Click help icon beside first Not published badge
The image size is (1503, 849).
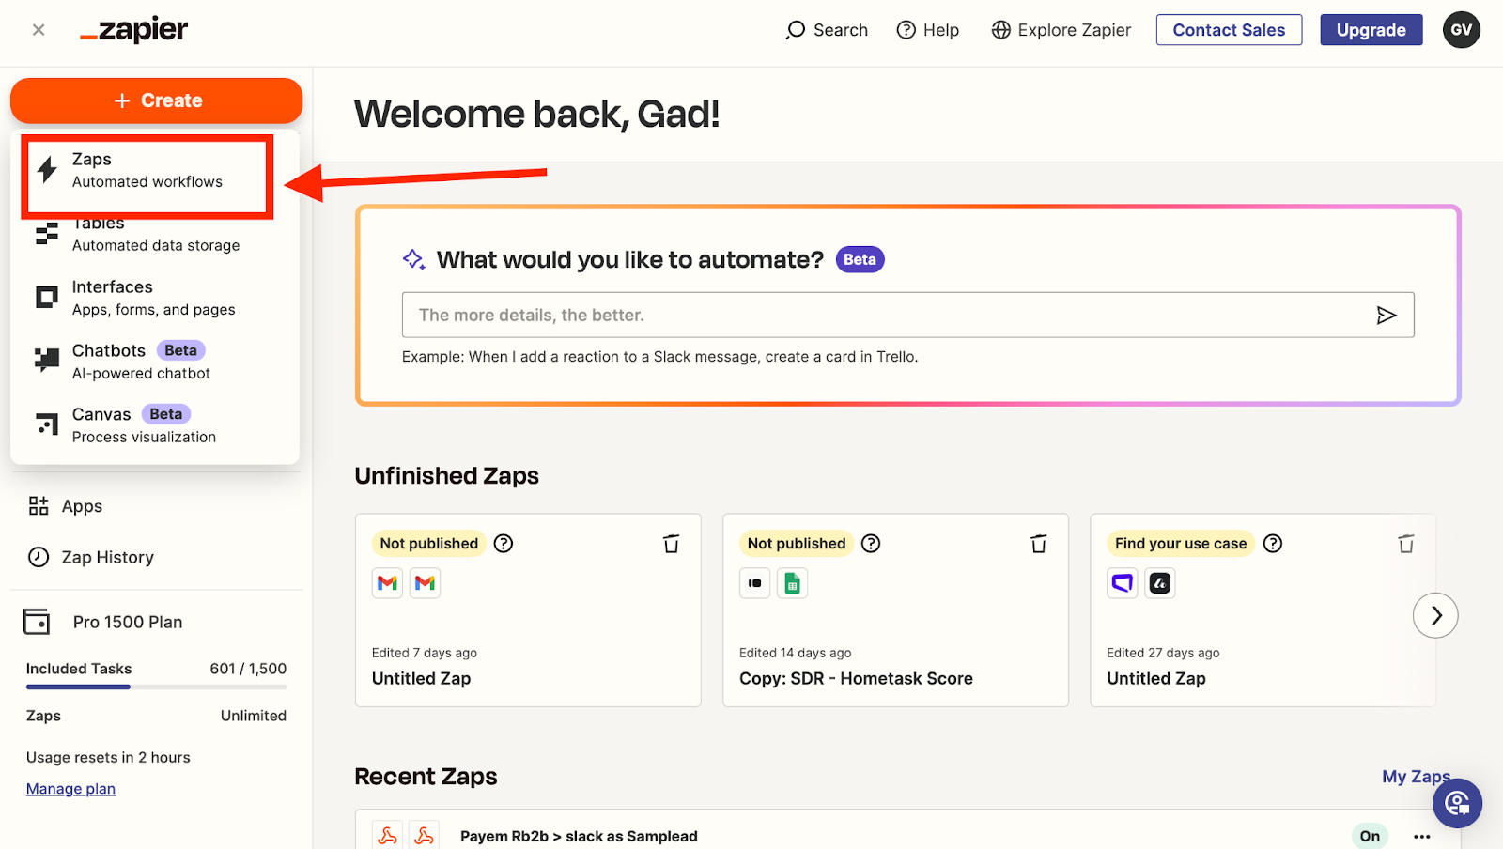coord(504,543)
